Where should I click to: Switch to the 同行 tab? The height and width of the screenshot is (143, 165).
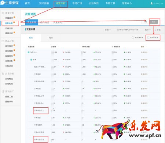click(x=51, y=37)
